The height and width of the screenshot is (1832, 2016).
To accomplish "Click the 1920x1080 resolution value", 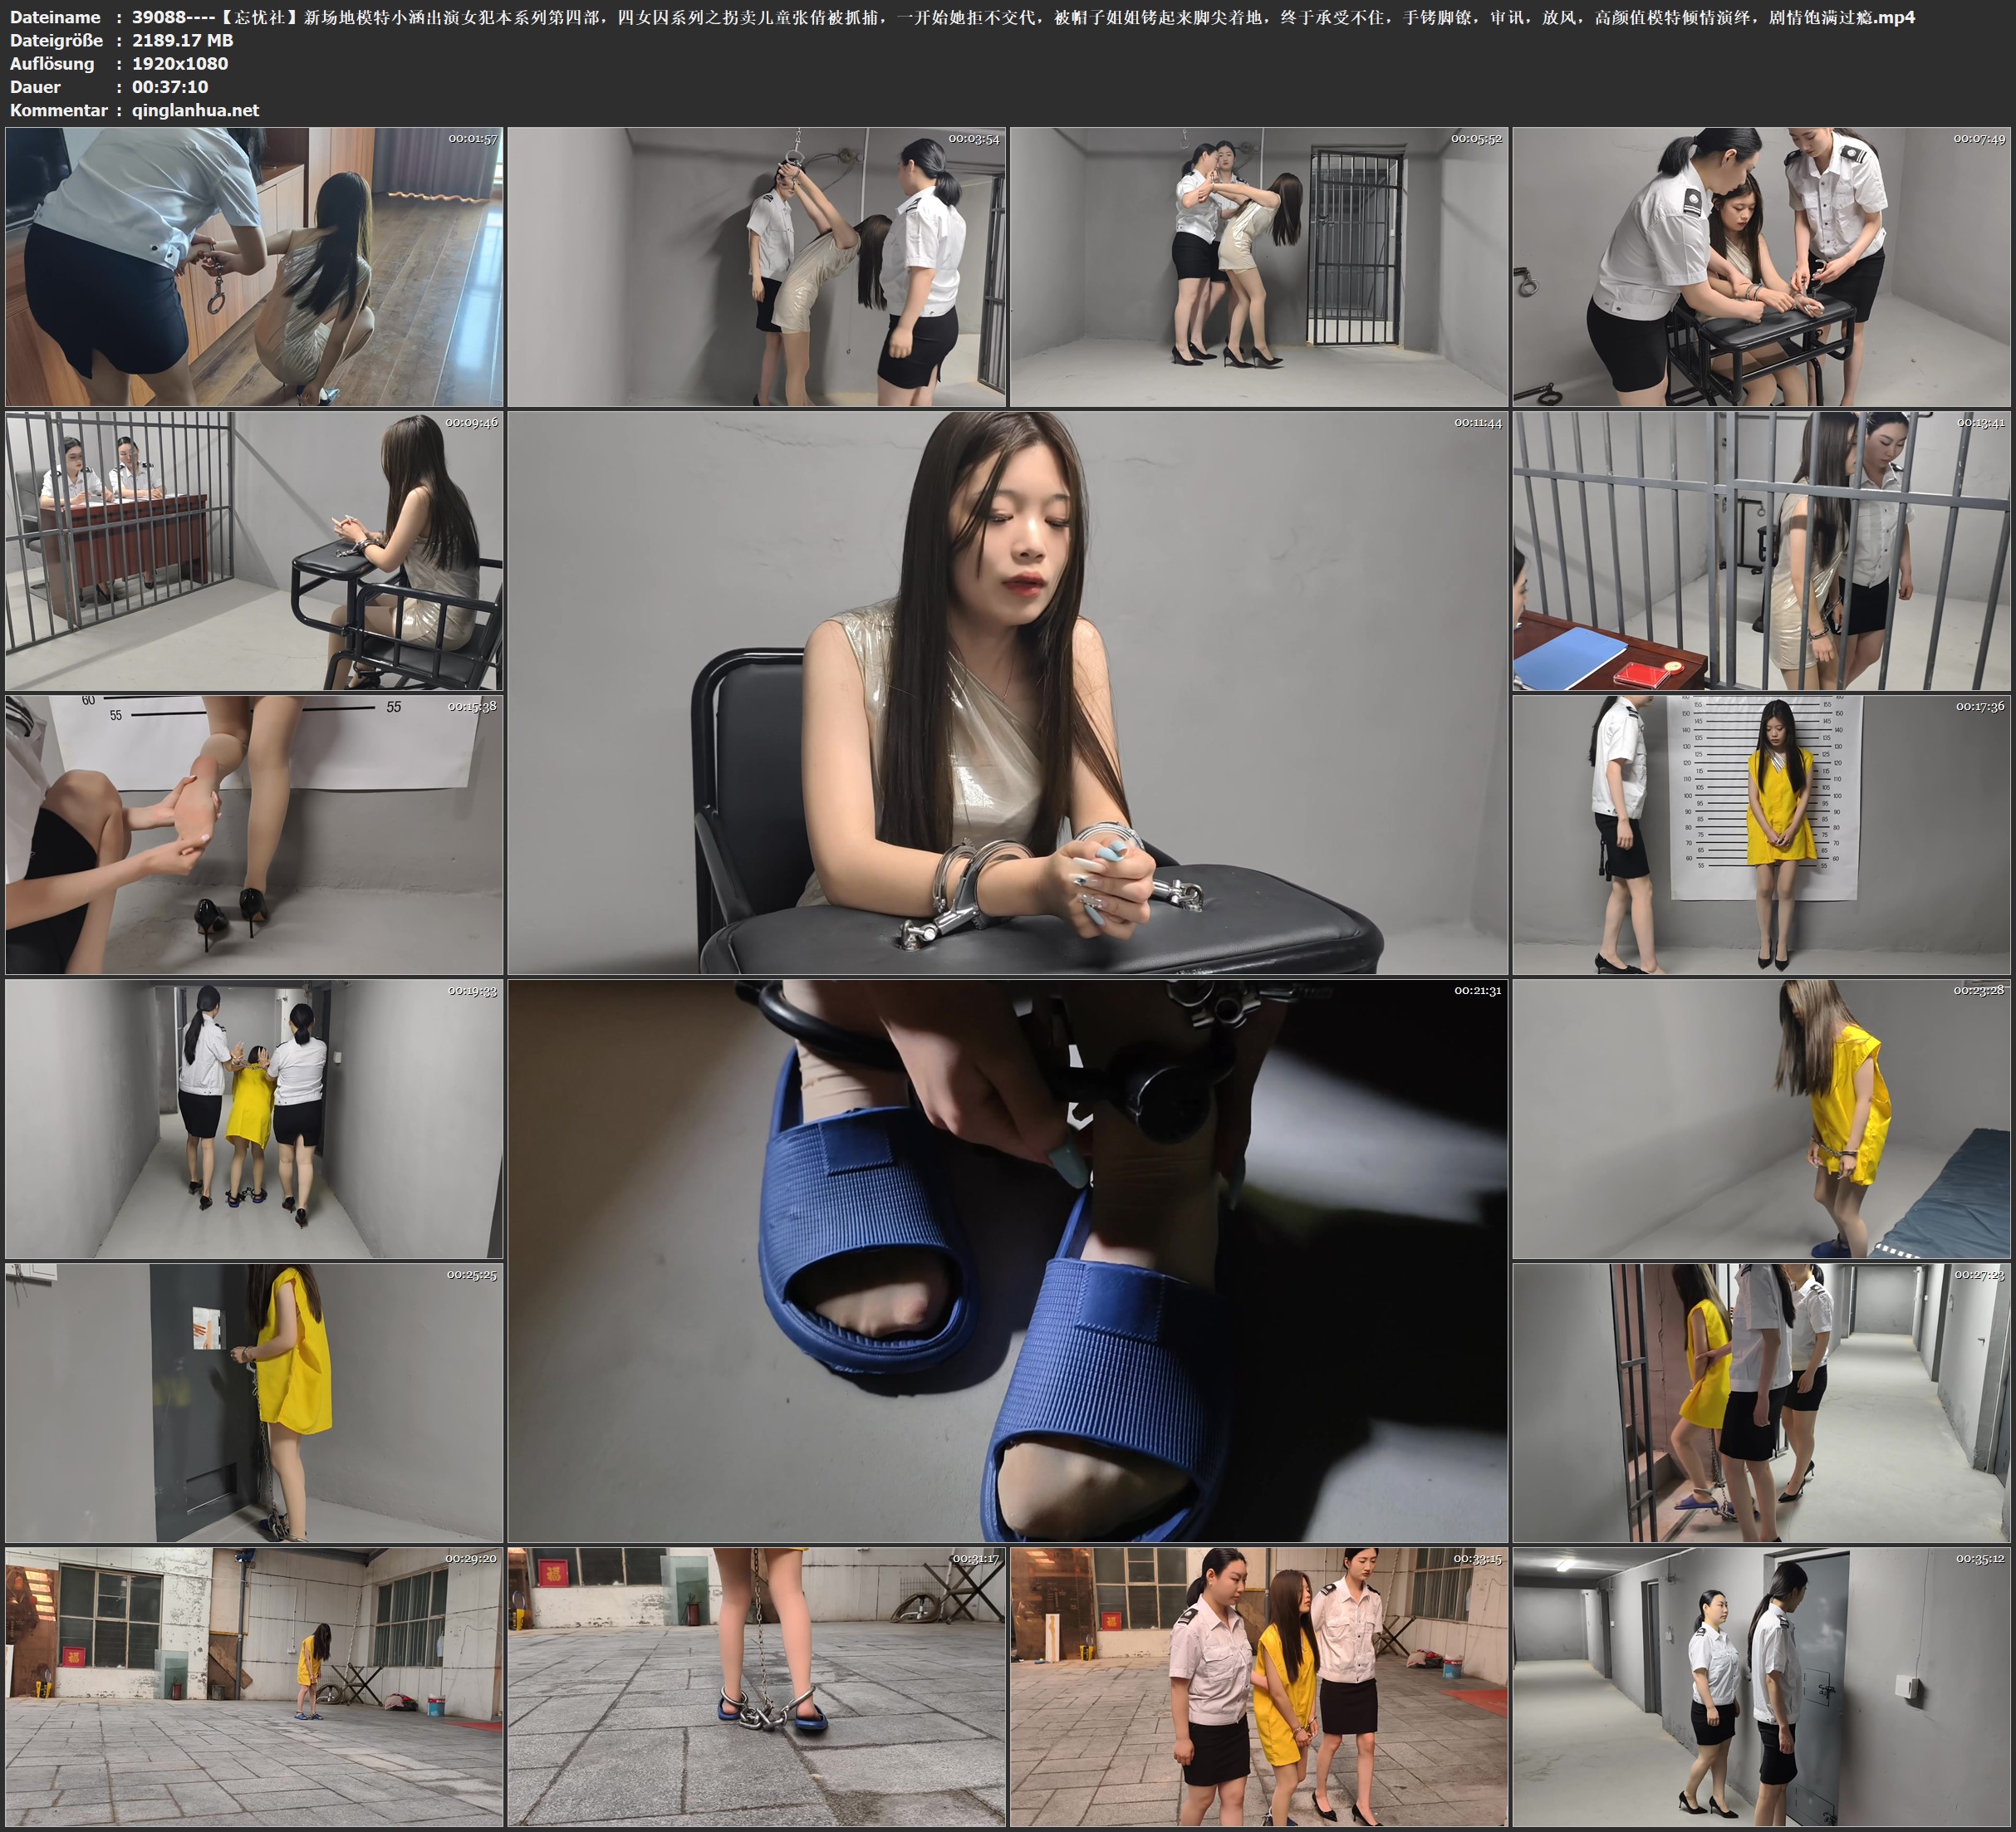I will click(x=180, y=63).
